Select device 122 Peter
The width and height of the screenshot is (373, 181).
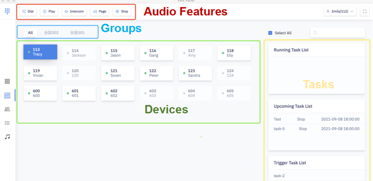coord(156,73)
